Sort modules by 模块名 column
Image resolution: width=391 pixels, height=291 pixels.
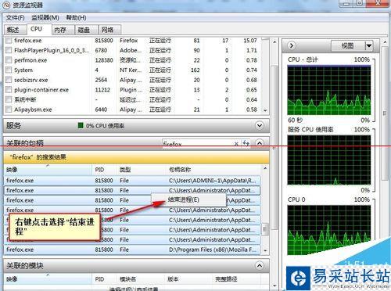pos(141,279)
